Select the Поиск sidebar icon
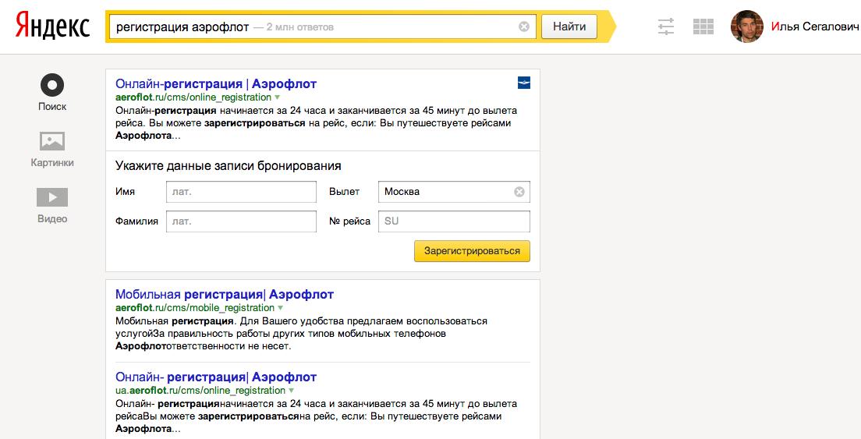The image size is (861, 439). (52, 85)
